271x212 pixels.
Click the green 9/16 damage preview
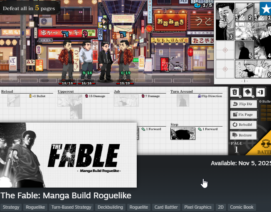(x=87, y=73)
